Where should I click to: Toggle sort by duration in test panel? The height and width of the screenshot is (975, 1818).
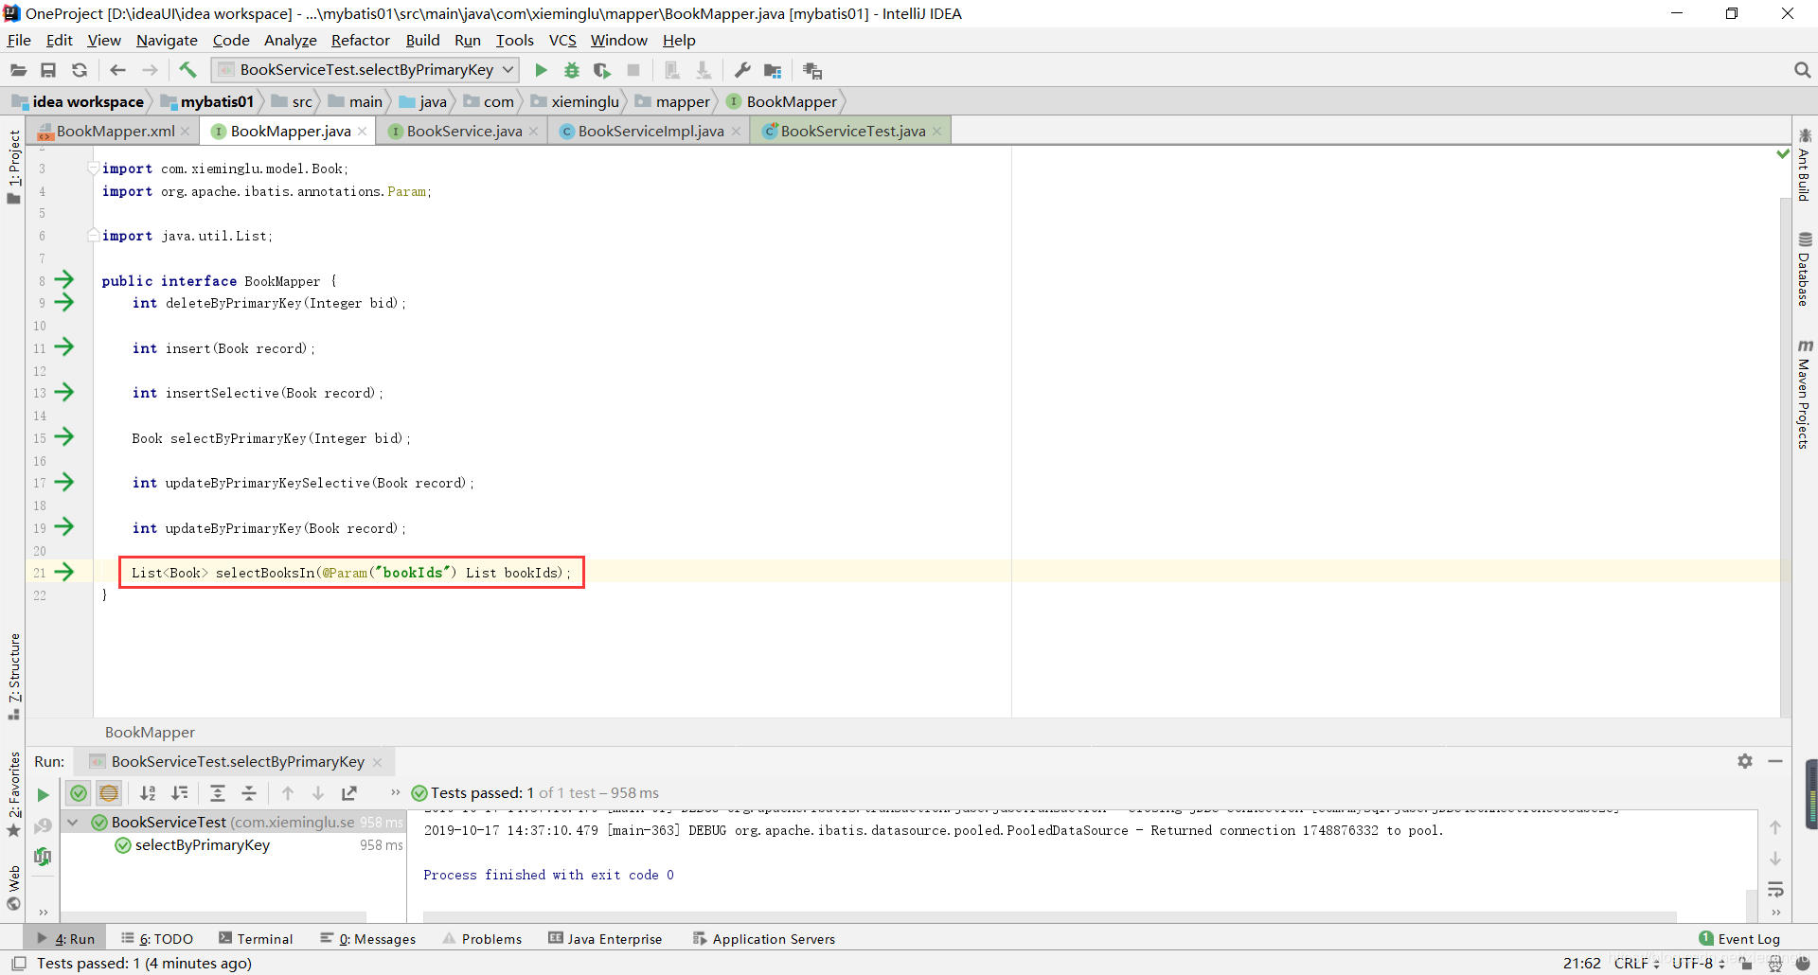pos(179,793)
